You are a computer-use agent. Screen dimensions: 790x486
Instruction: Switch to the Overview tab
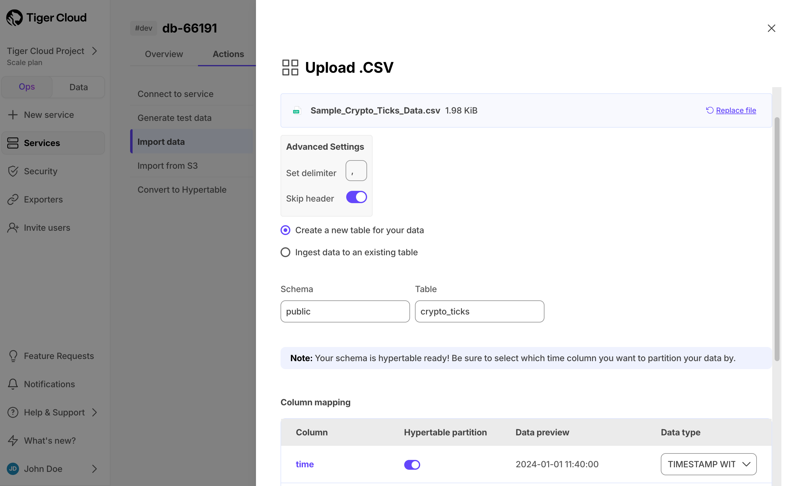164,54
